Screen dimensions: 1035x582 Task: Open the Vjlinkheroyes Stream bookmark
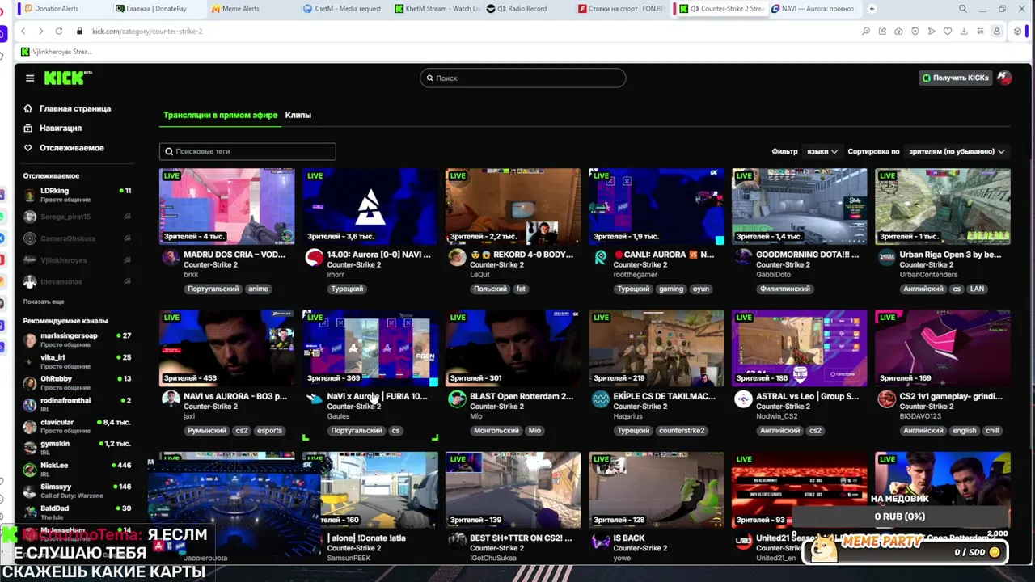coord(56,52)
